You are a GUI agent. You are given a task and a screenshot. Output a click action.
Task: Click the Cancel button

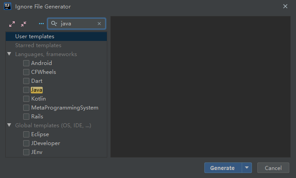[273, 168]
